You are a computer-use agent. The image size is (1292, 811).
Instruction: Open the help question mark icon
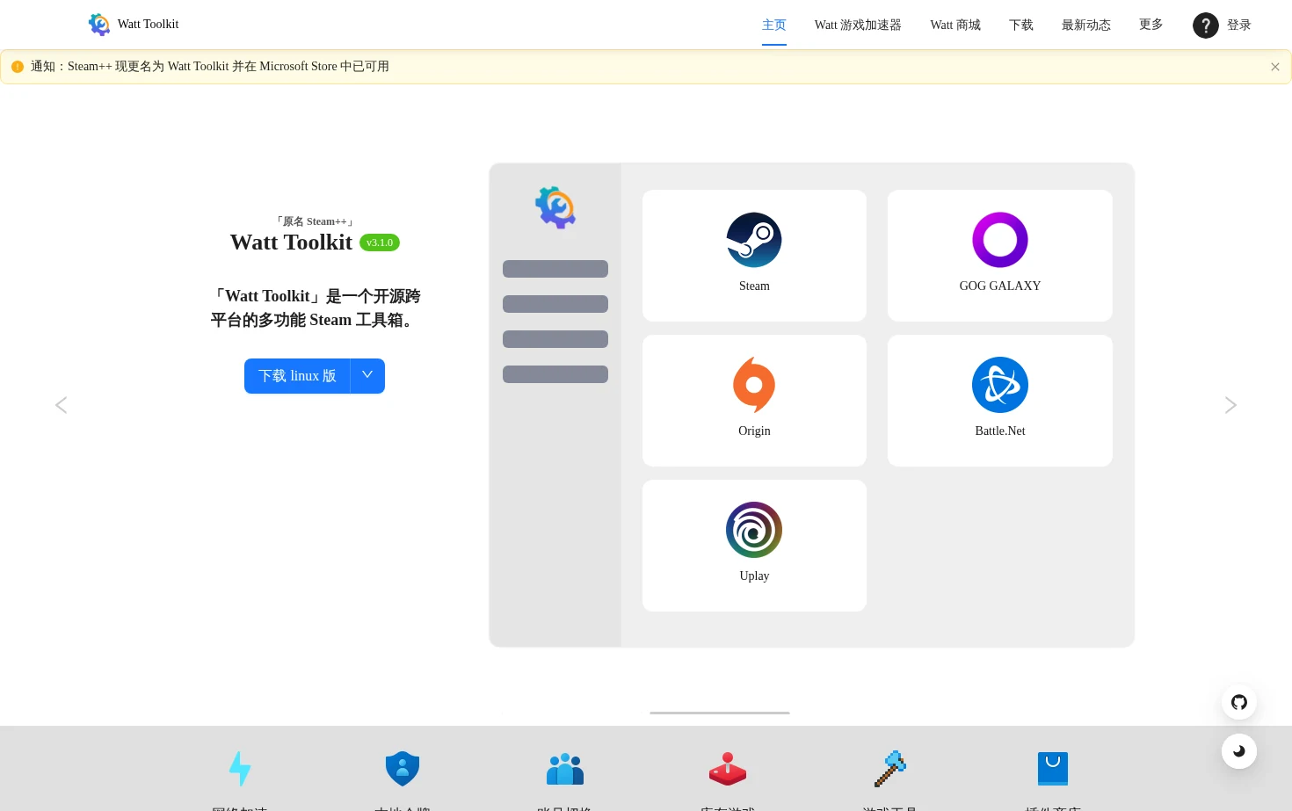point(1205,25)
